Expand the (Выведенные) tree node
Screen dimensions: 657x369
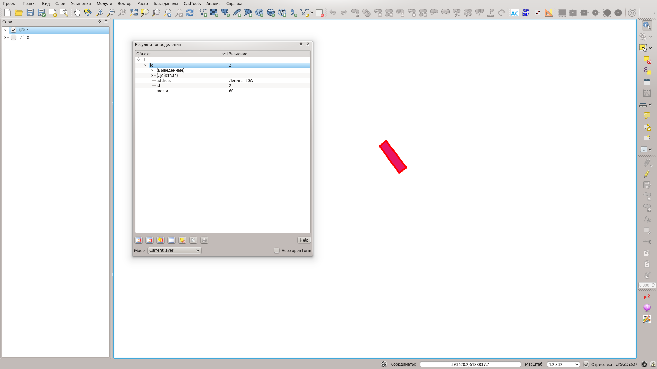[x=152, y=70]
